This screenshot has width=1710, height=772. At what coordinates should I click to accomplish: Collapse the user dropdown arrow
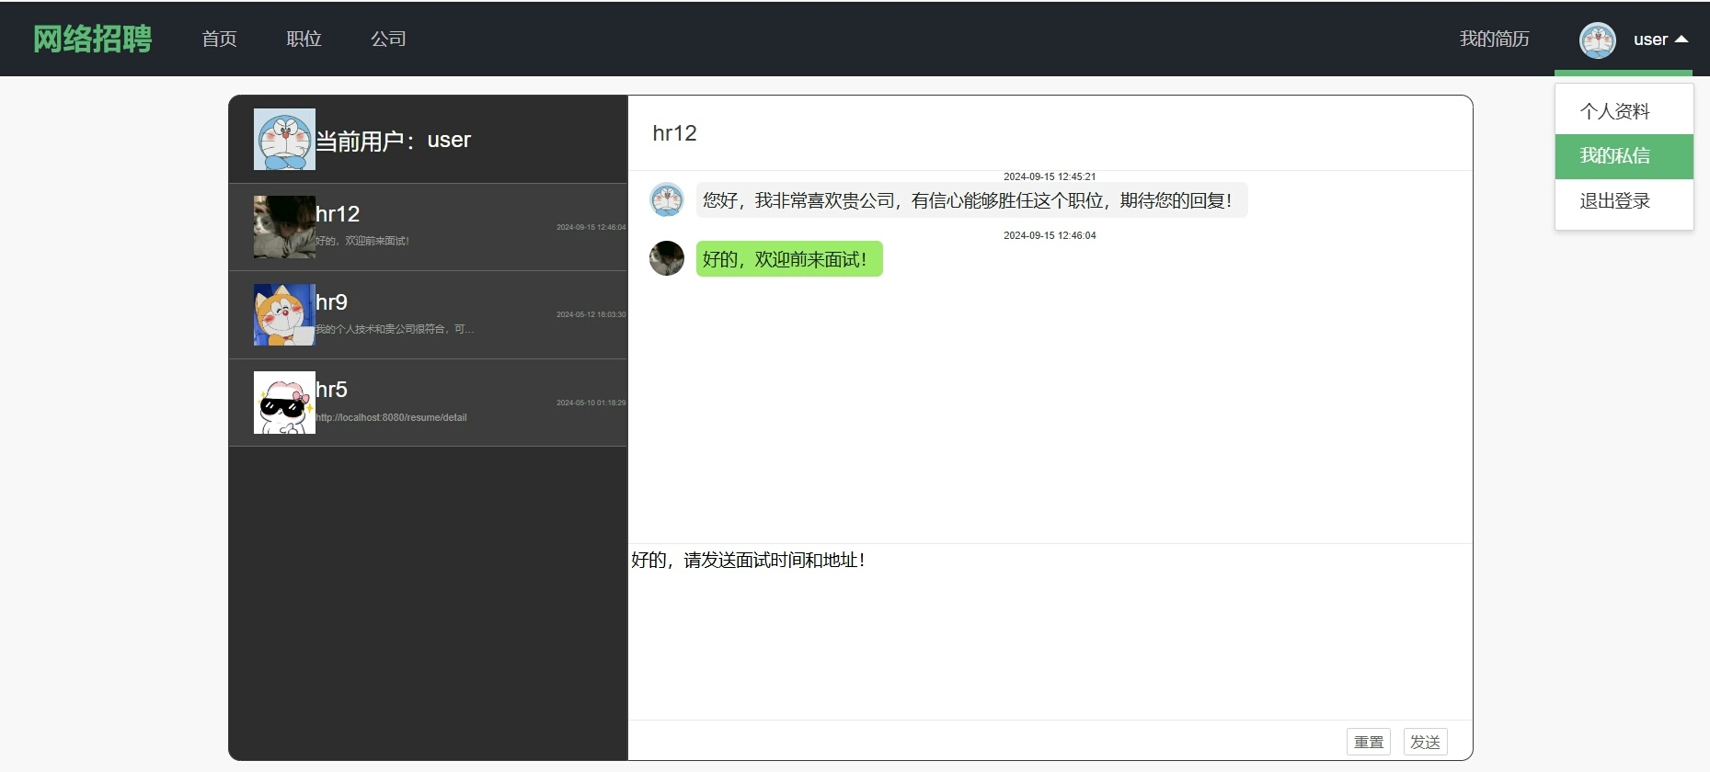(1681, 40)
